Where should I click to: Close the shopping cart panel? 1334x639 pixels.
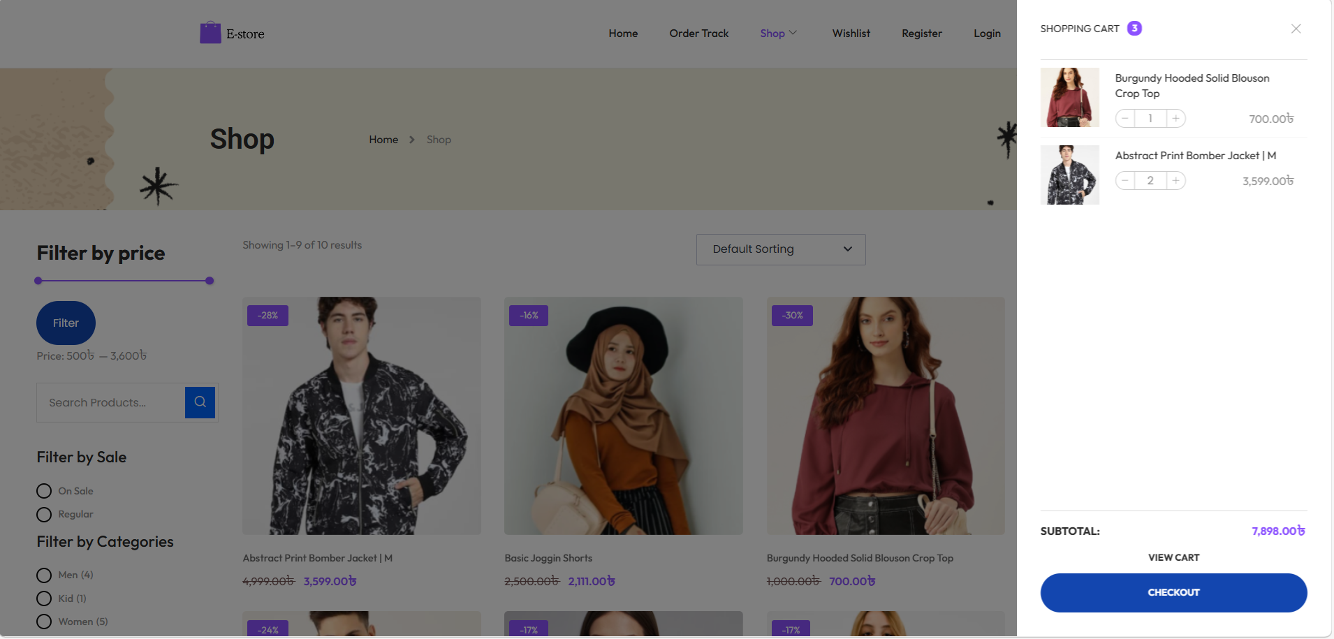1296,29
